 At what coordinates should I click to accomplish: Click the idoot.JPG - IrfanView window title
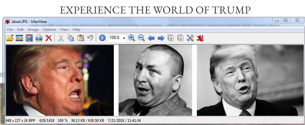pos(29,22)
